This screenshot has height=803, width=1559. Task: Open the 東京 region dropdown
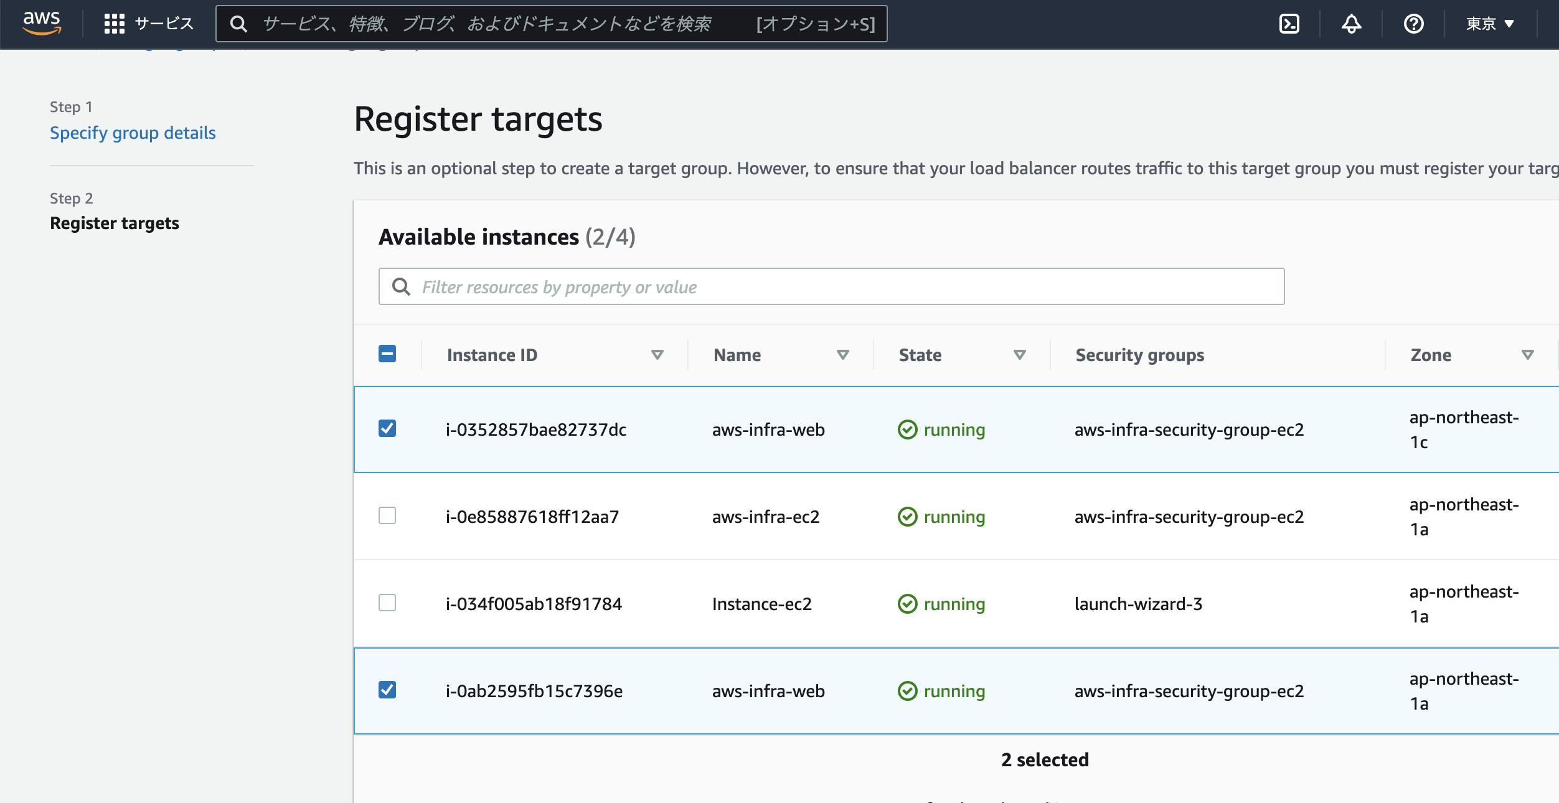tap(1489, 24)
